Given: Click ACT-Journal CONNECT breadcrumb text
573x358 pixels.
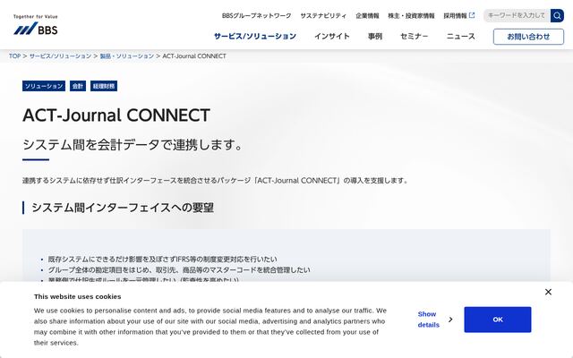Looking at the screenshot, I should tap(194, 55).
